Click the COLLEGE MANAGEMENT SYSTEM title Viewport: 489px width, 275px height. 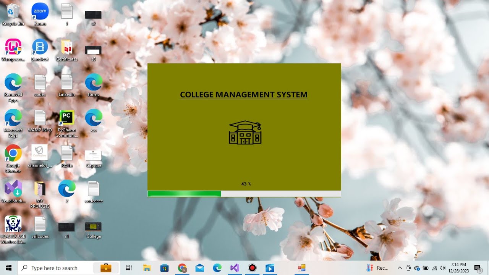pyautogui.click(x=244, y=95)
